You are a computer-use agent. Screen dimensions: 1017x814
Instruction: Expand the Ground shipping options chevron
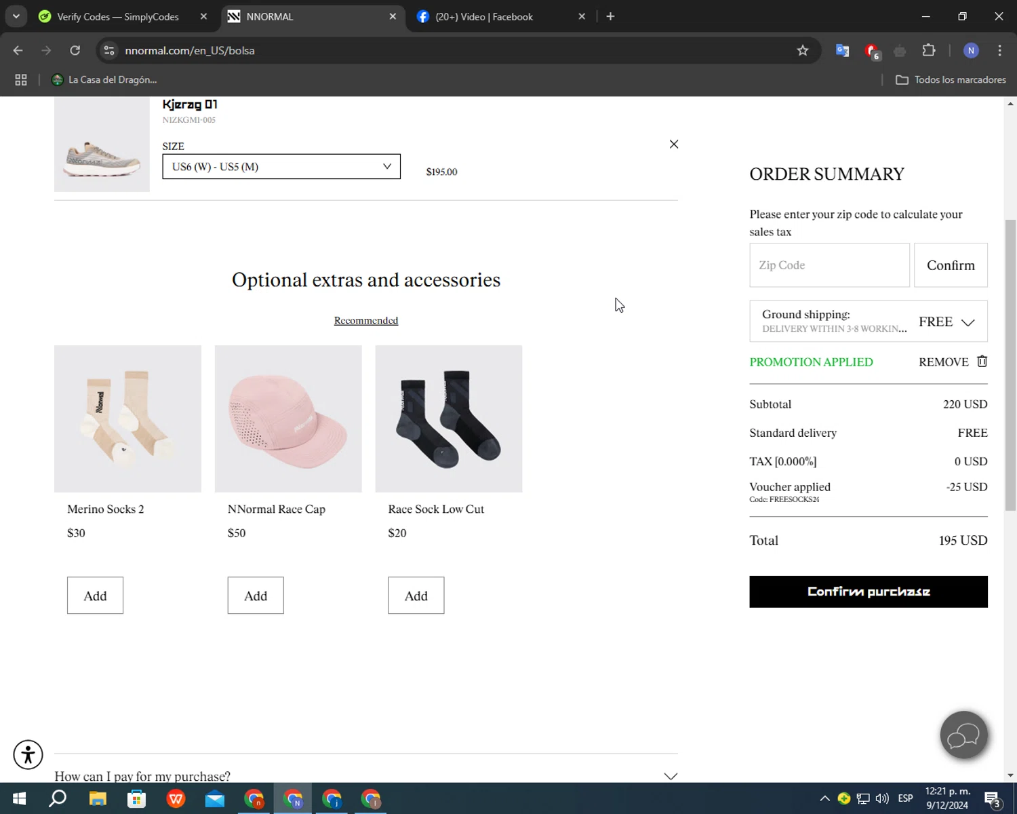(x=968, y=322)
